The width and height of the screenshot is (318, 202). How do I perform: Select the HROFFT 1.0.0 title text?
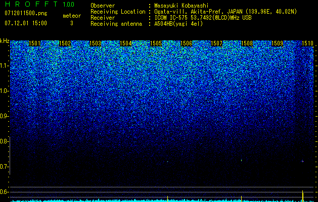tap(39, 4)
